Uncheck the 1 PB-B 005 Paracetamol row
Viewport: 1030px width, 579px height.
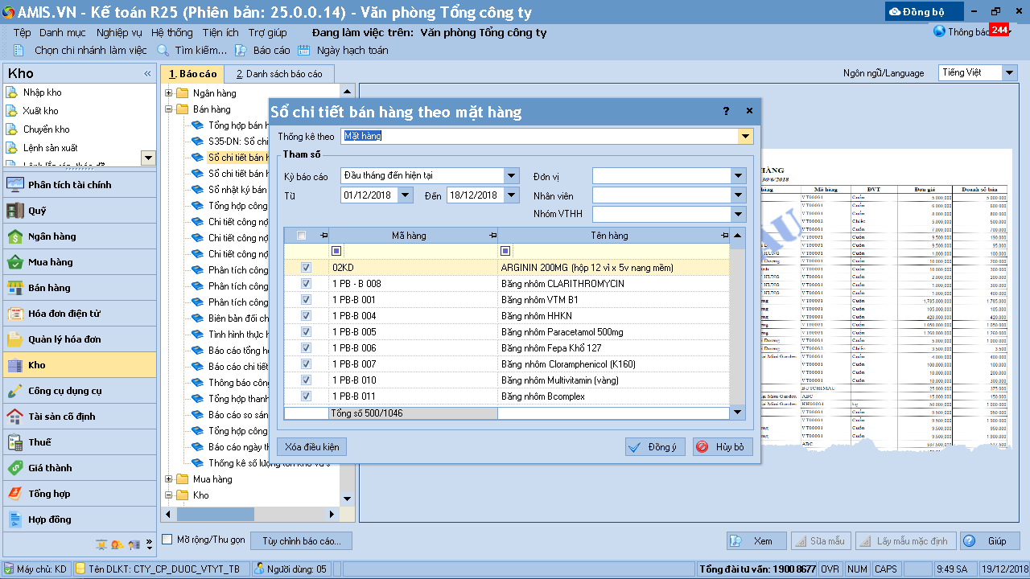pos(306,332)
